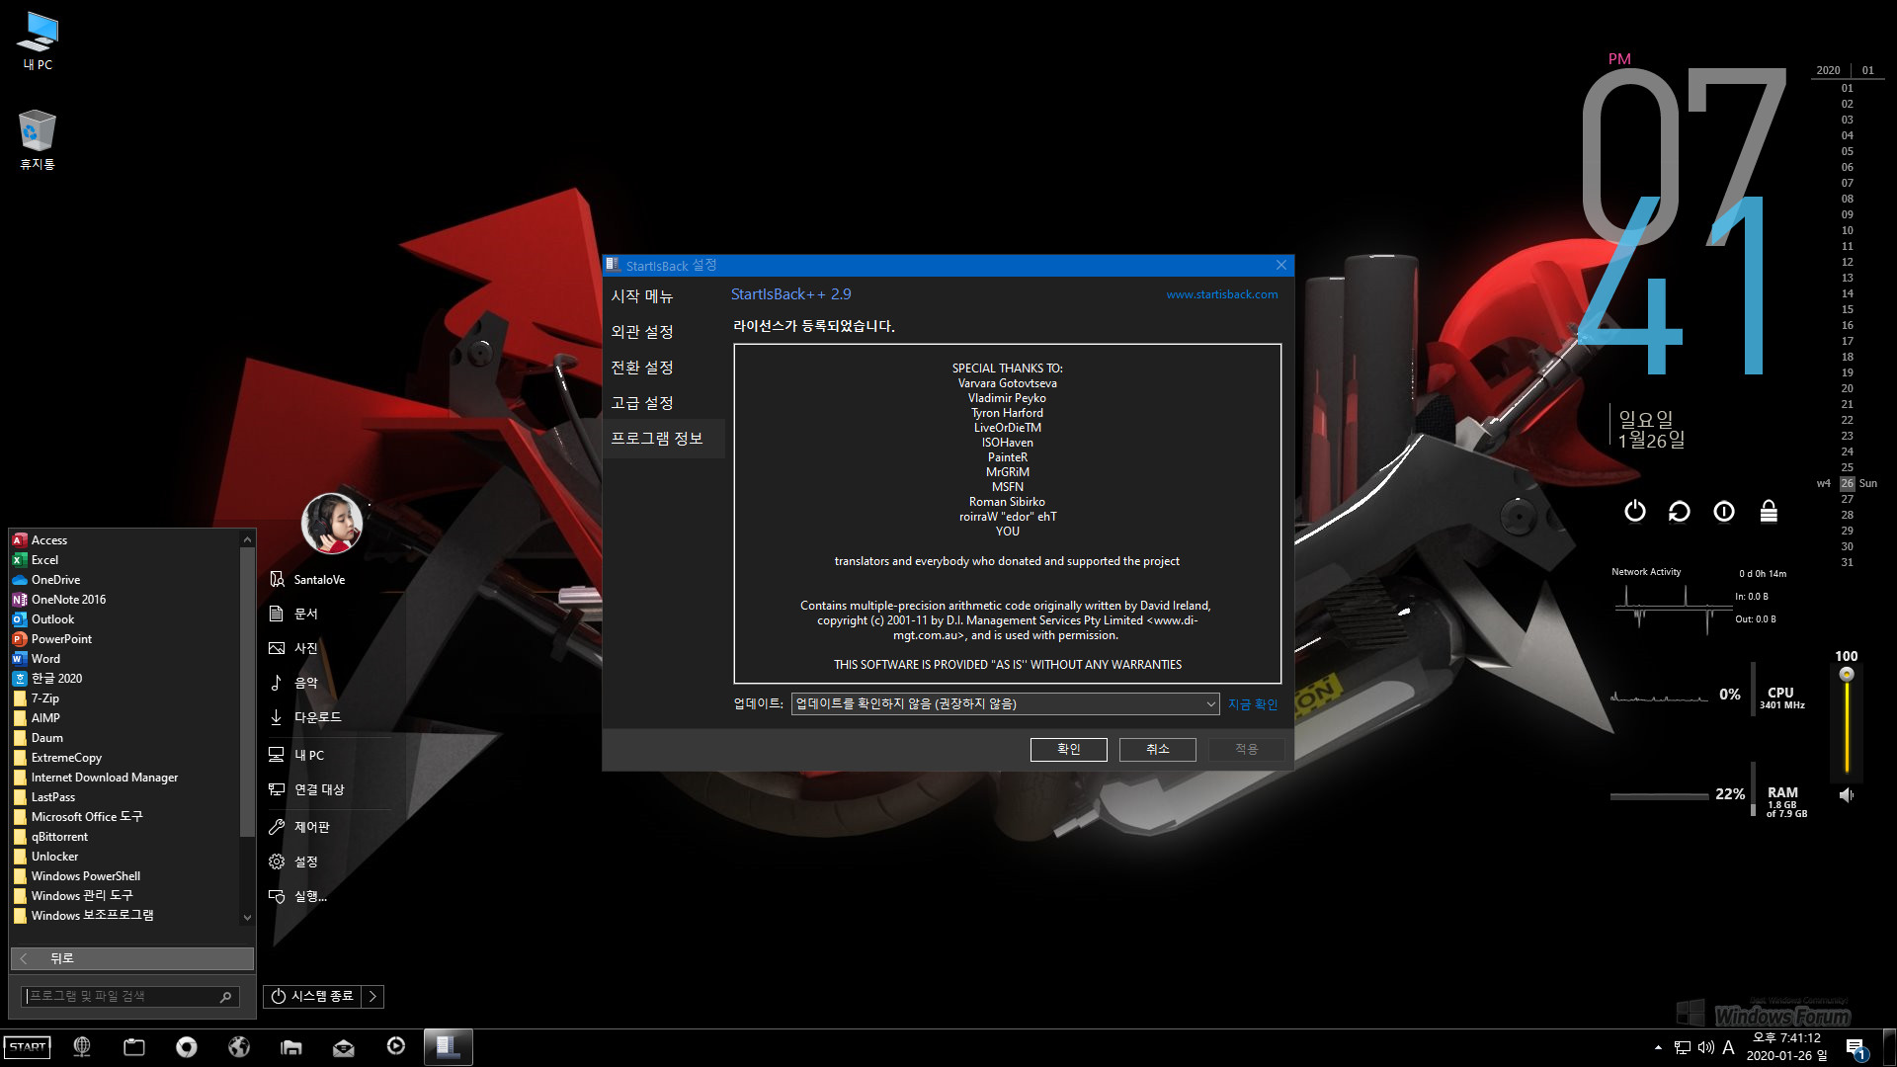Adjust the yellow volume slider knob

tap(1847, 675)
